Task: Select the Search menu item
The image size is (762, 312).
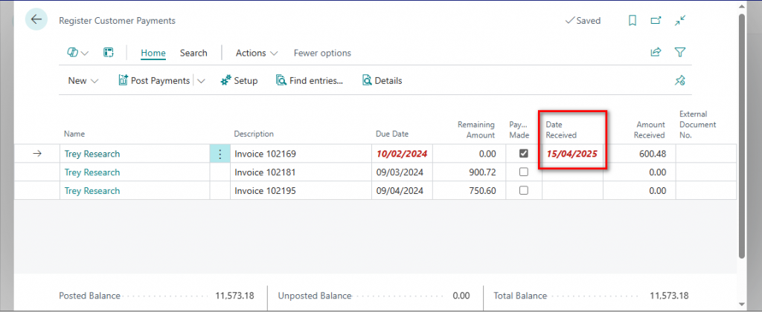Action: (x=193, y=53)
